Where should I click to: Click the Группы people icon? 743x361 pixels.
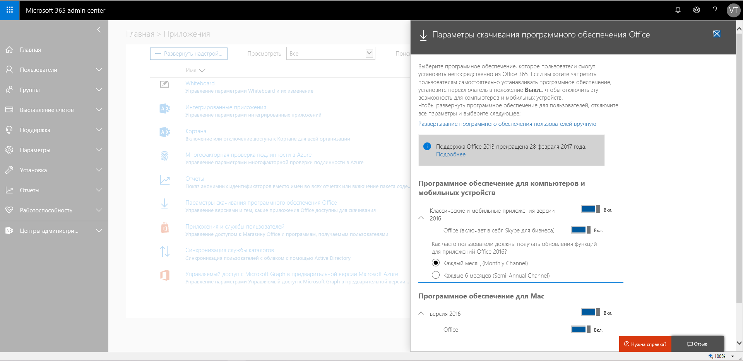click(x=9, y=90)
